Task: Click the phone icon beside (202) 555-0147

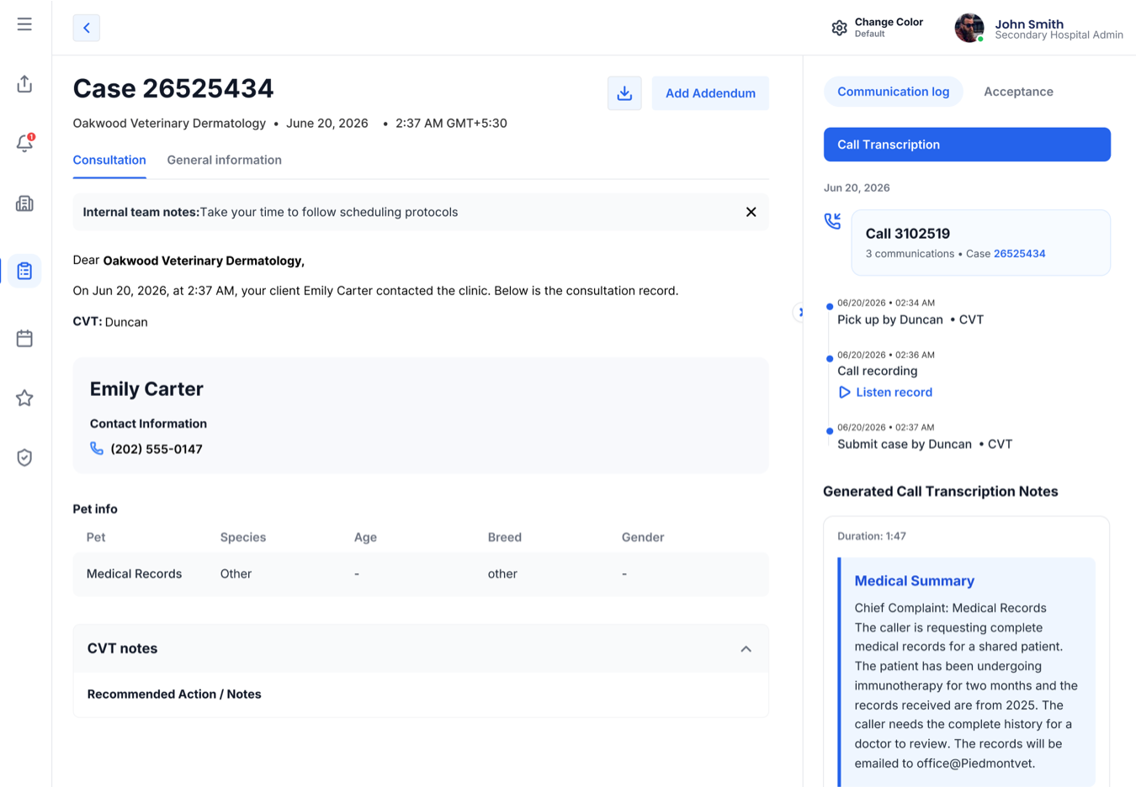Action: [x=97, y=449]
